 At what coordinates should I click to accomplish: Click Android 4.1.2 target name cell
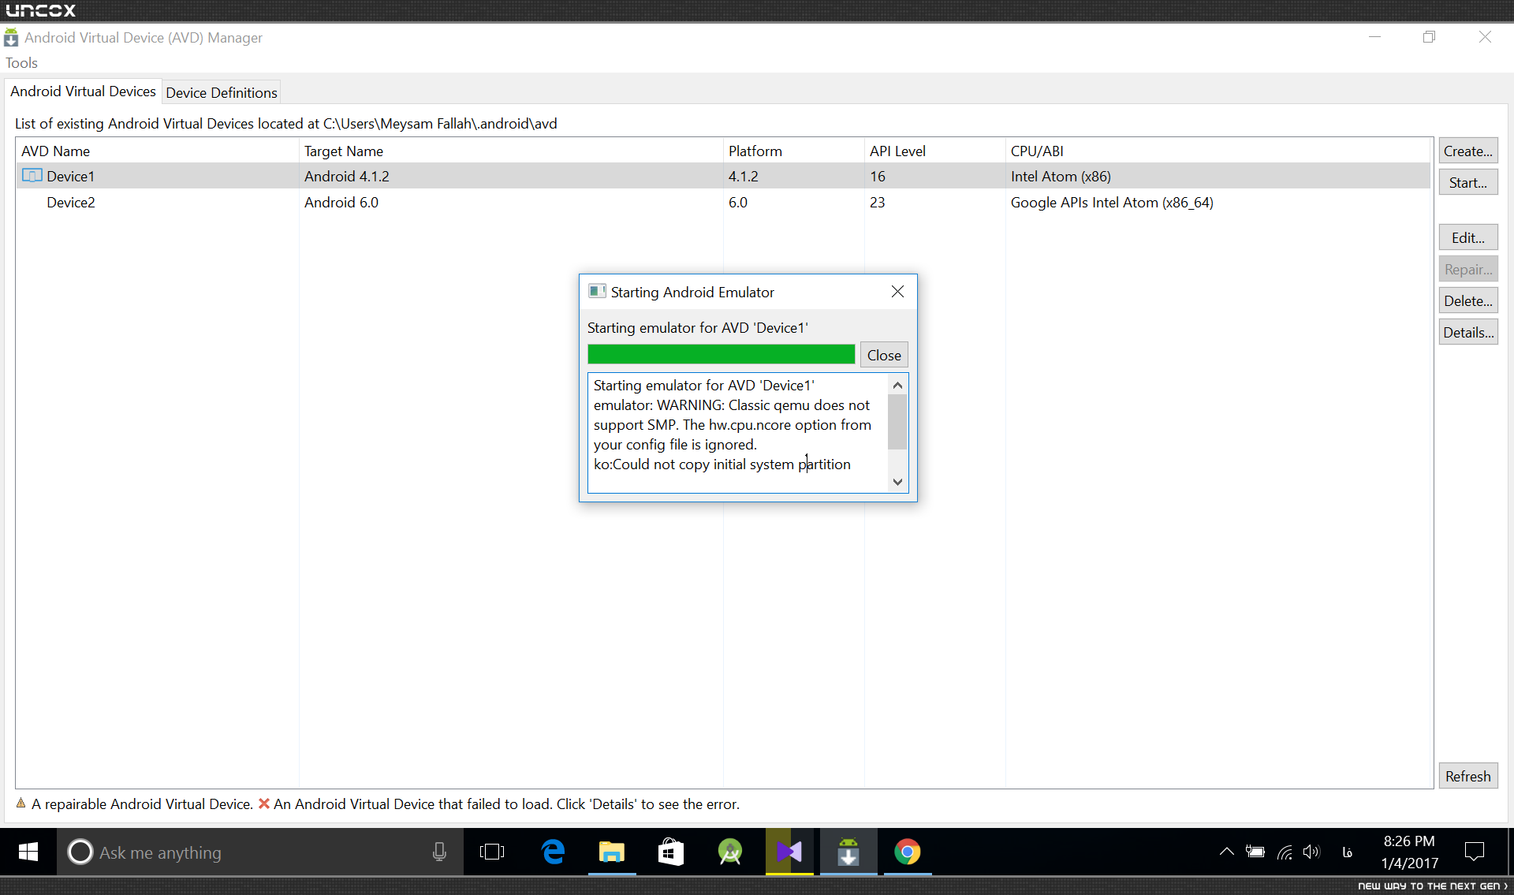(x=347, y=176)
